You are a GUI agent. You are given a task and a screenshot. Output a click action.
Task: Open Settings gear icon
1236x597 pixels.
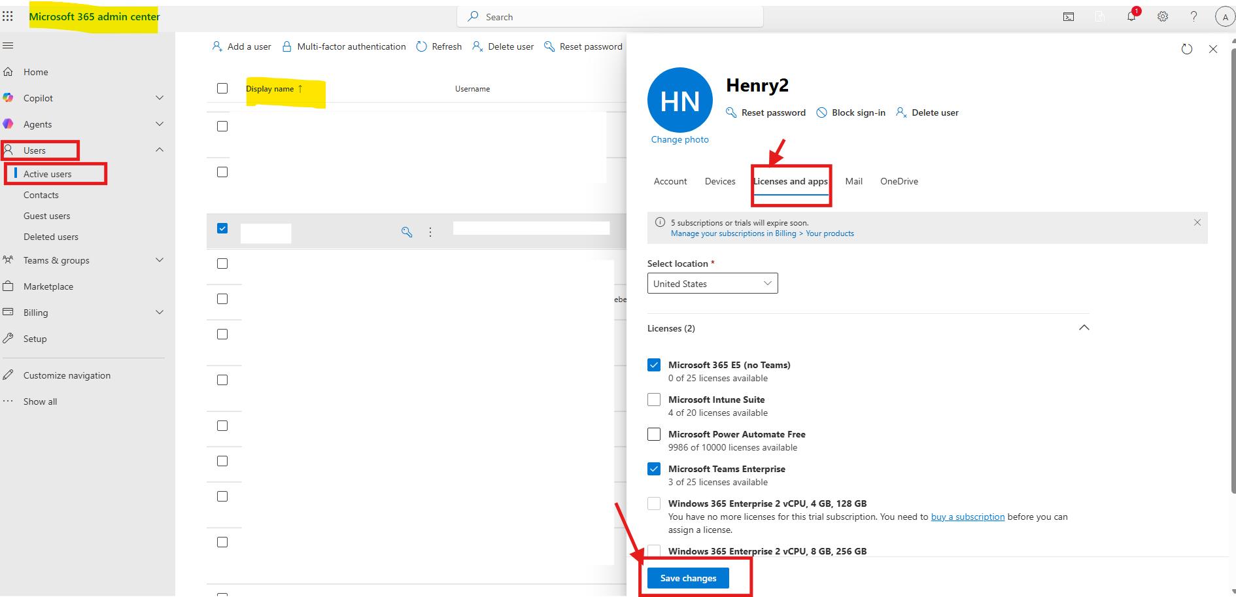(x=1163, y=17)
